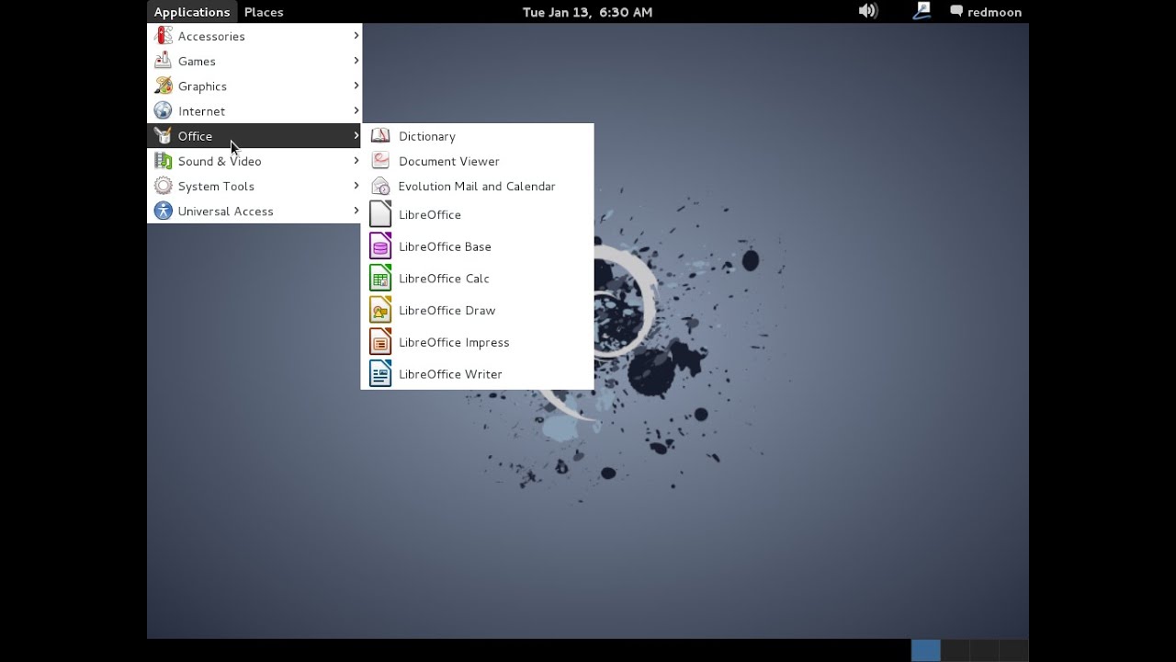Click the LibreOffice Writer document icon
The image size is (1176, 662).
coord(380,373)
